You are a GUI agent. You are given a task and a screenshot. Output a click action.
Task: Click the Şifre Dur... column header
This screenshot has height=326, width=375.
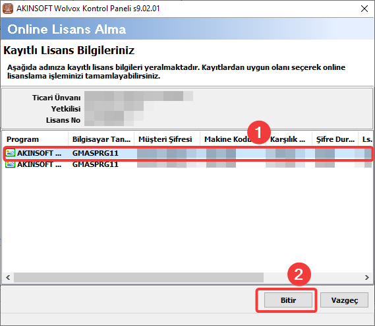pyautogui.click(x=335, y=139)
